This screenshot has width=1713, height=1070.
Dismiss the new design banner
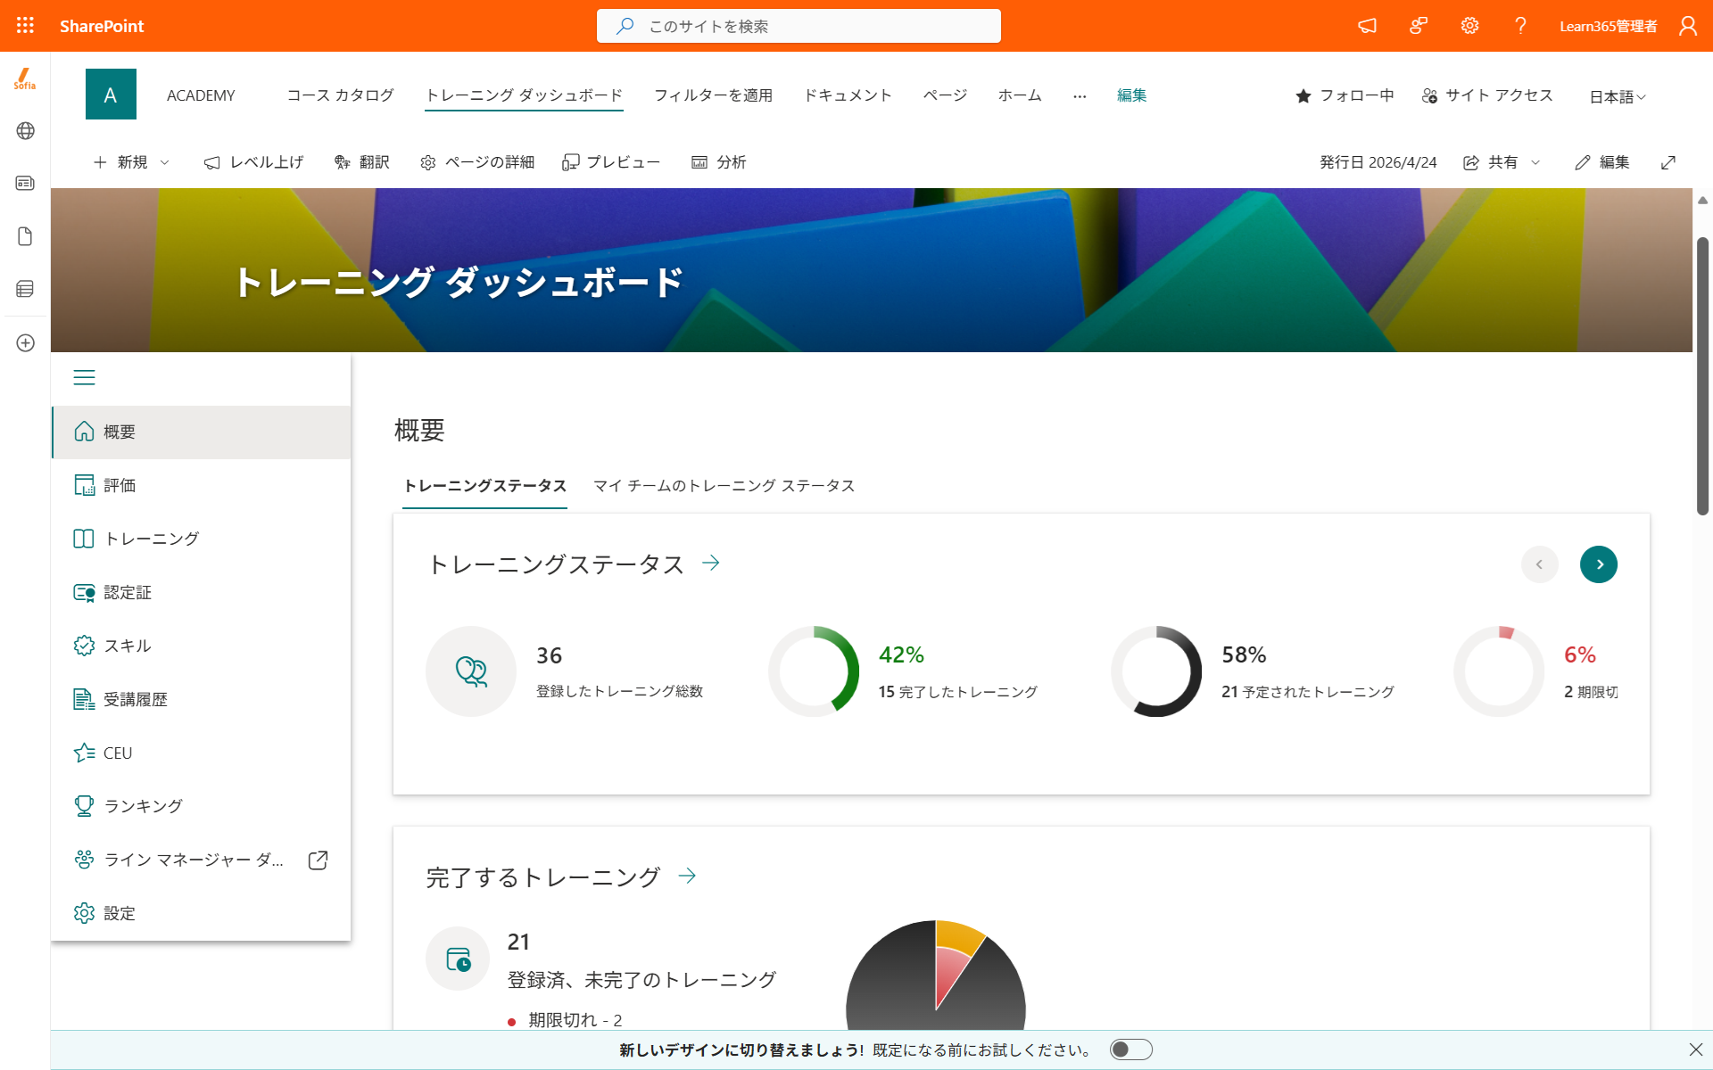pos(1695,1049)
